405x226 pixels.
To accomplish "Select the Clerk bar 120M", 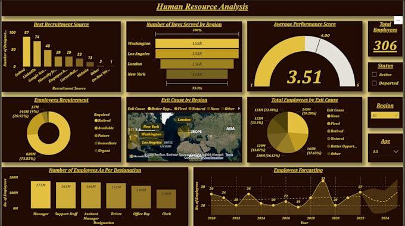I will point(166,199).
